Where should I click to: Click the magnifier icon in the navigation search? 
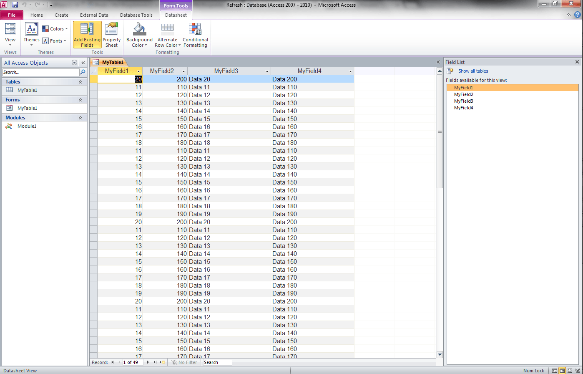click(83, 72)
